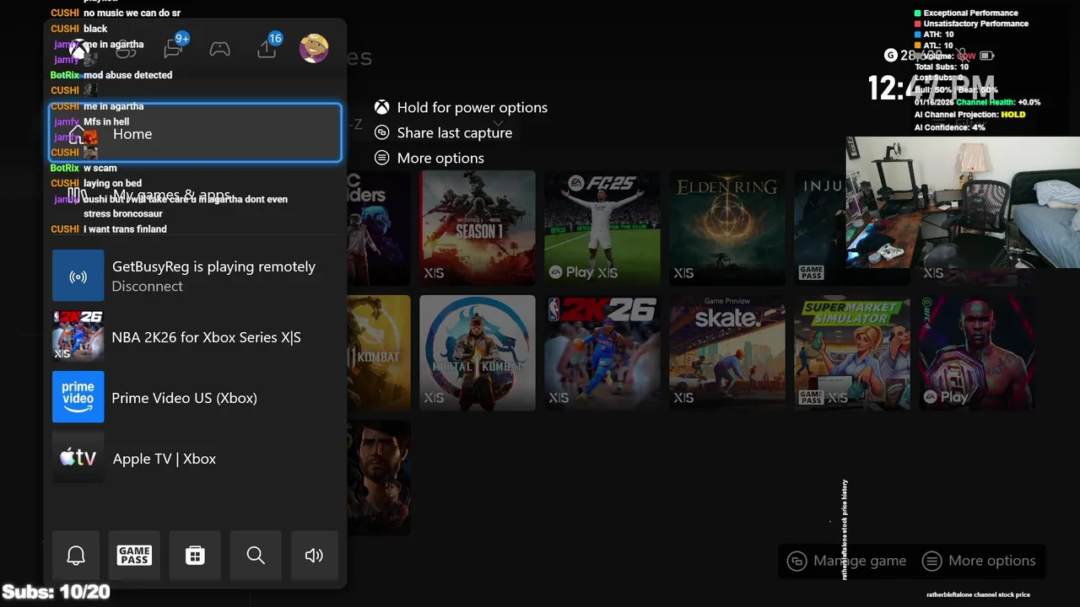The height and width of the screenshot is (607, 1080).
Task: Click the NBA 2K26 icon in guide
Action: coord(78,336)
